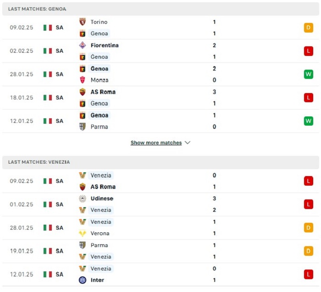
Task: Click the red loss badge for Udinese vs Venezia
Action: [x=309, y=204]
